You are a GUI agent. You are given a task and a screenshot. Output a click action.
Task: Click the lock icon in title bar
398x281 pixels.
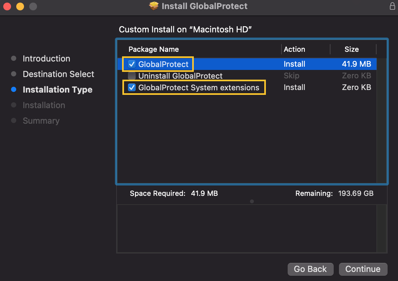click(x=392, y=6)
